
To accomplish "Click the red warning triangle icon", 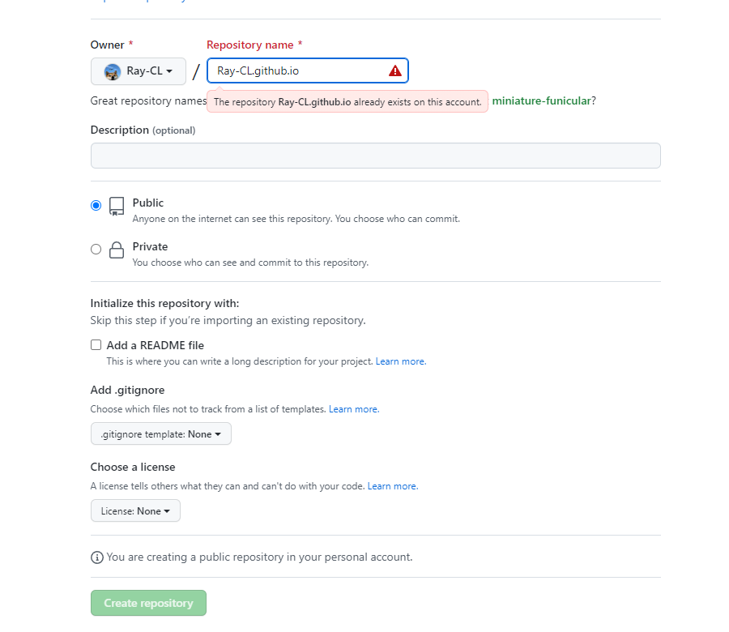I will (395, 70).
